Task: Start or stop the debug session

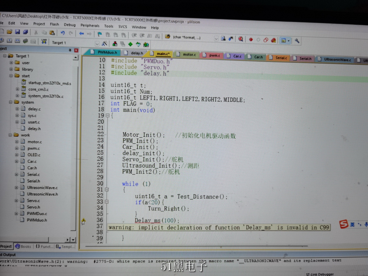Action: pyautogui.click(x=240, y=39)
